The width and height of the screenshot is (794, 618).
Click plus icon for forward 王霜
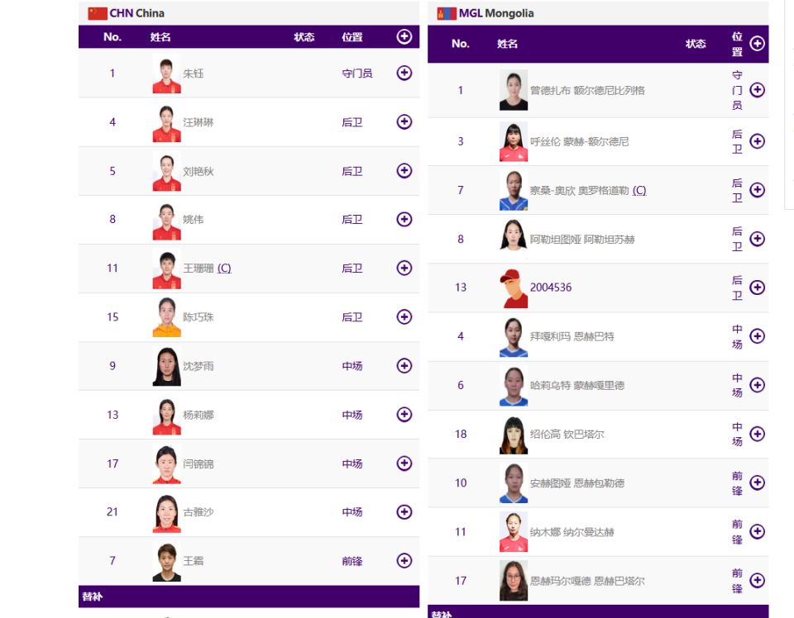tap(404, 560)
